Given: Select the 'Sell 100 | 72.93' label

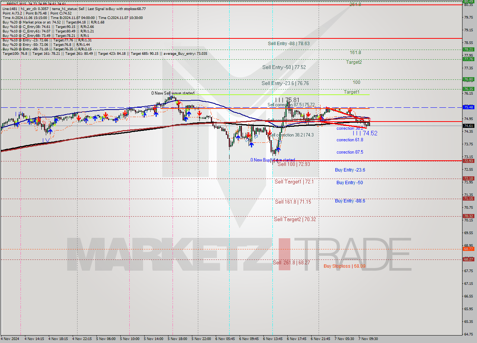Looking at the screenshot, I should point(294,164).
